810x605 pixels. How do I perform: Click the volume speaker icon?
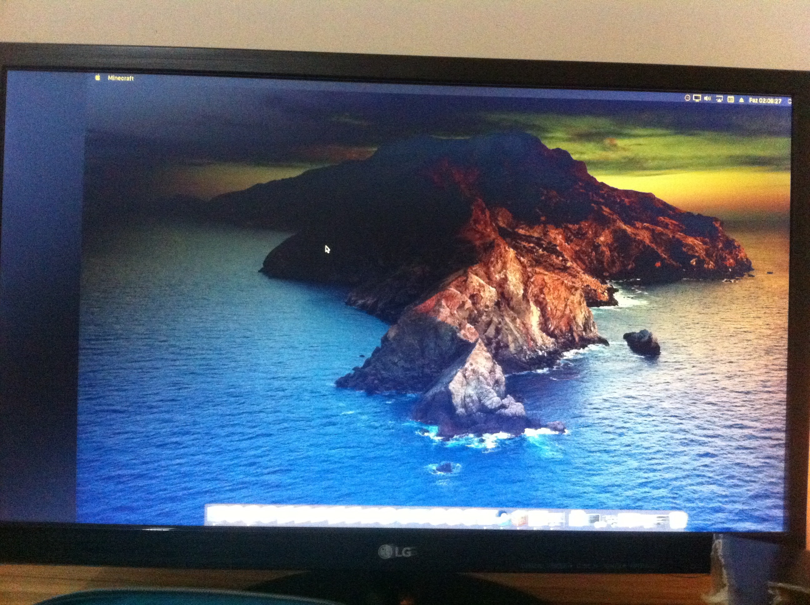[x=707, y=98]
